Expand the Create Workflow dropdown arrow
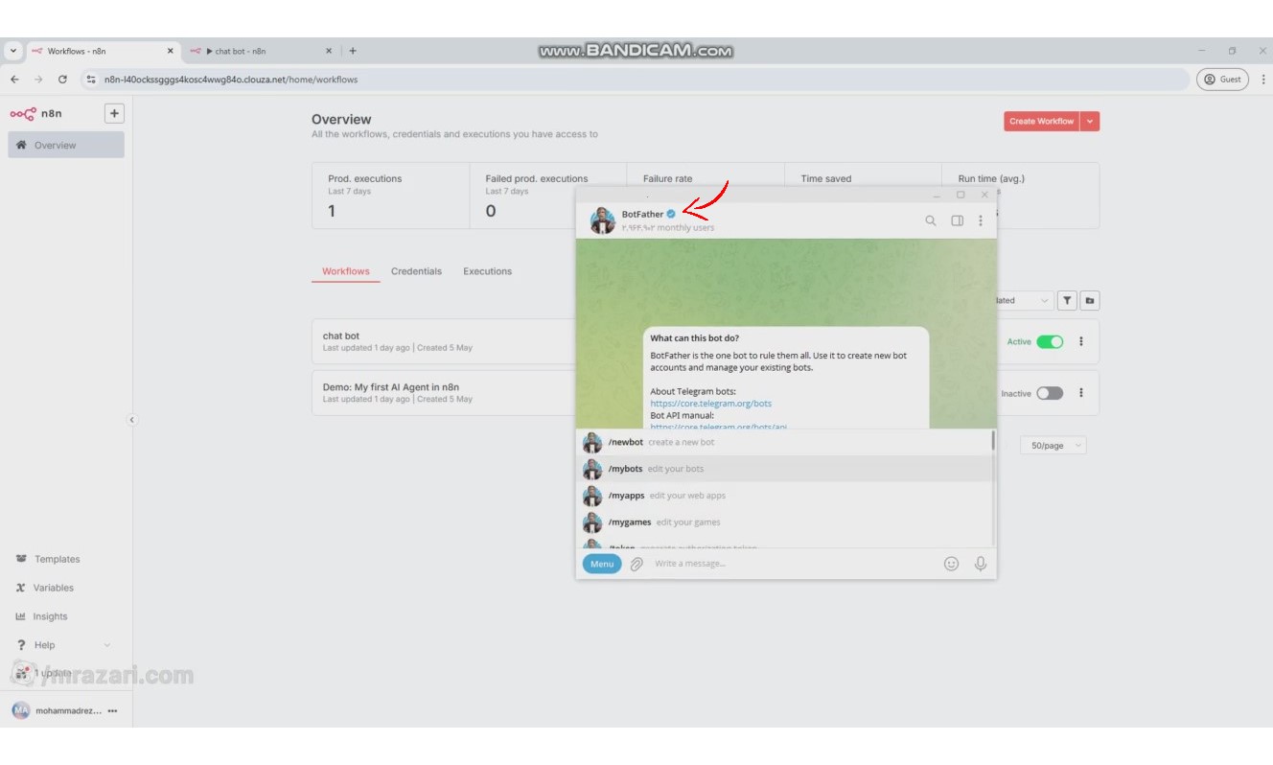This screenshot has width=1273, height=765. pyautogui.click(x=1090, y=122)
